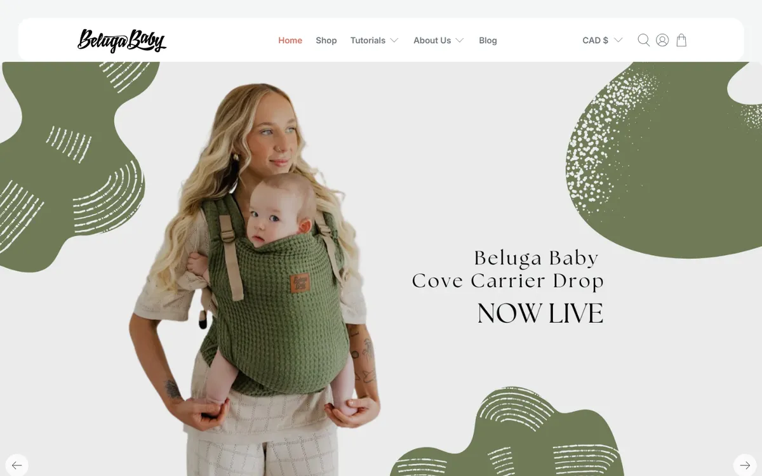Open the shopping bag cart icon
Screen dimensions: 762x476
click(681, 40)
